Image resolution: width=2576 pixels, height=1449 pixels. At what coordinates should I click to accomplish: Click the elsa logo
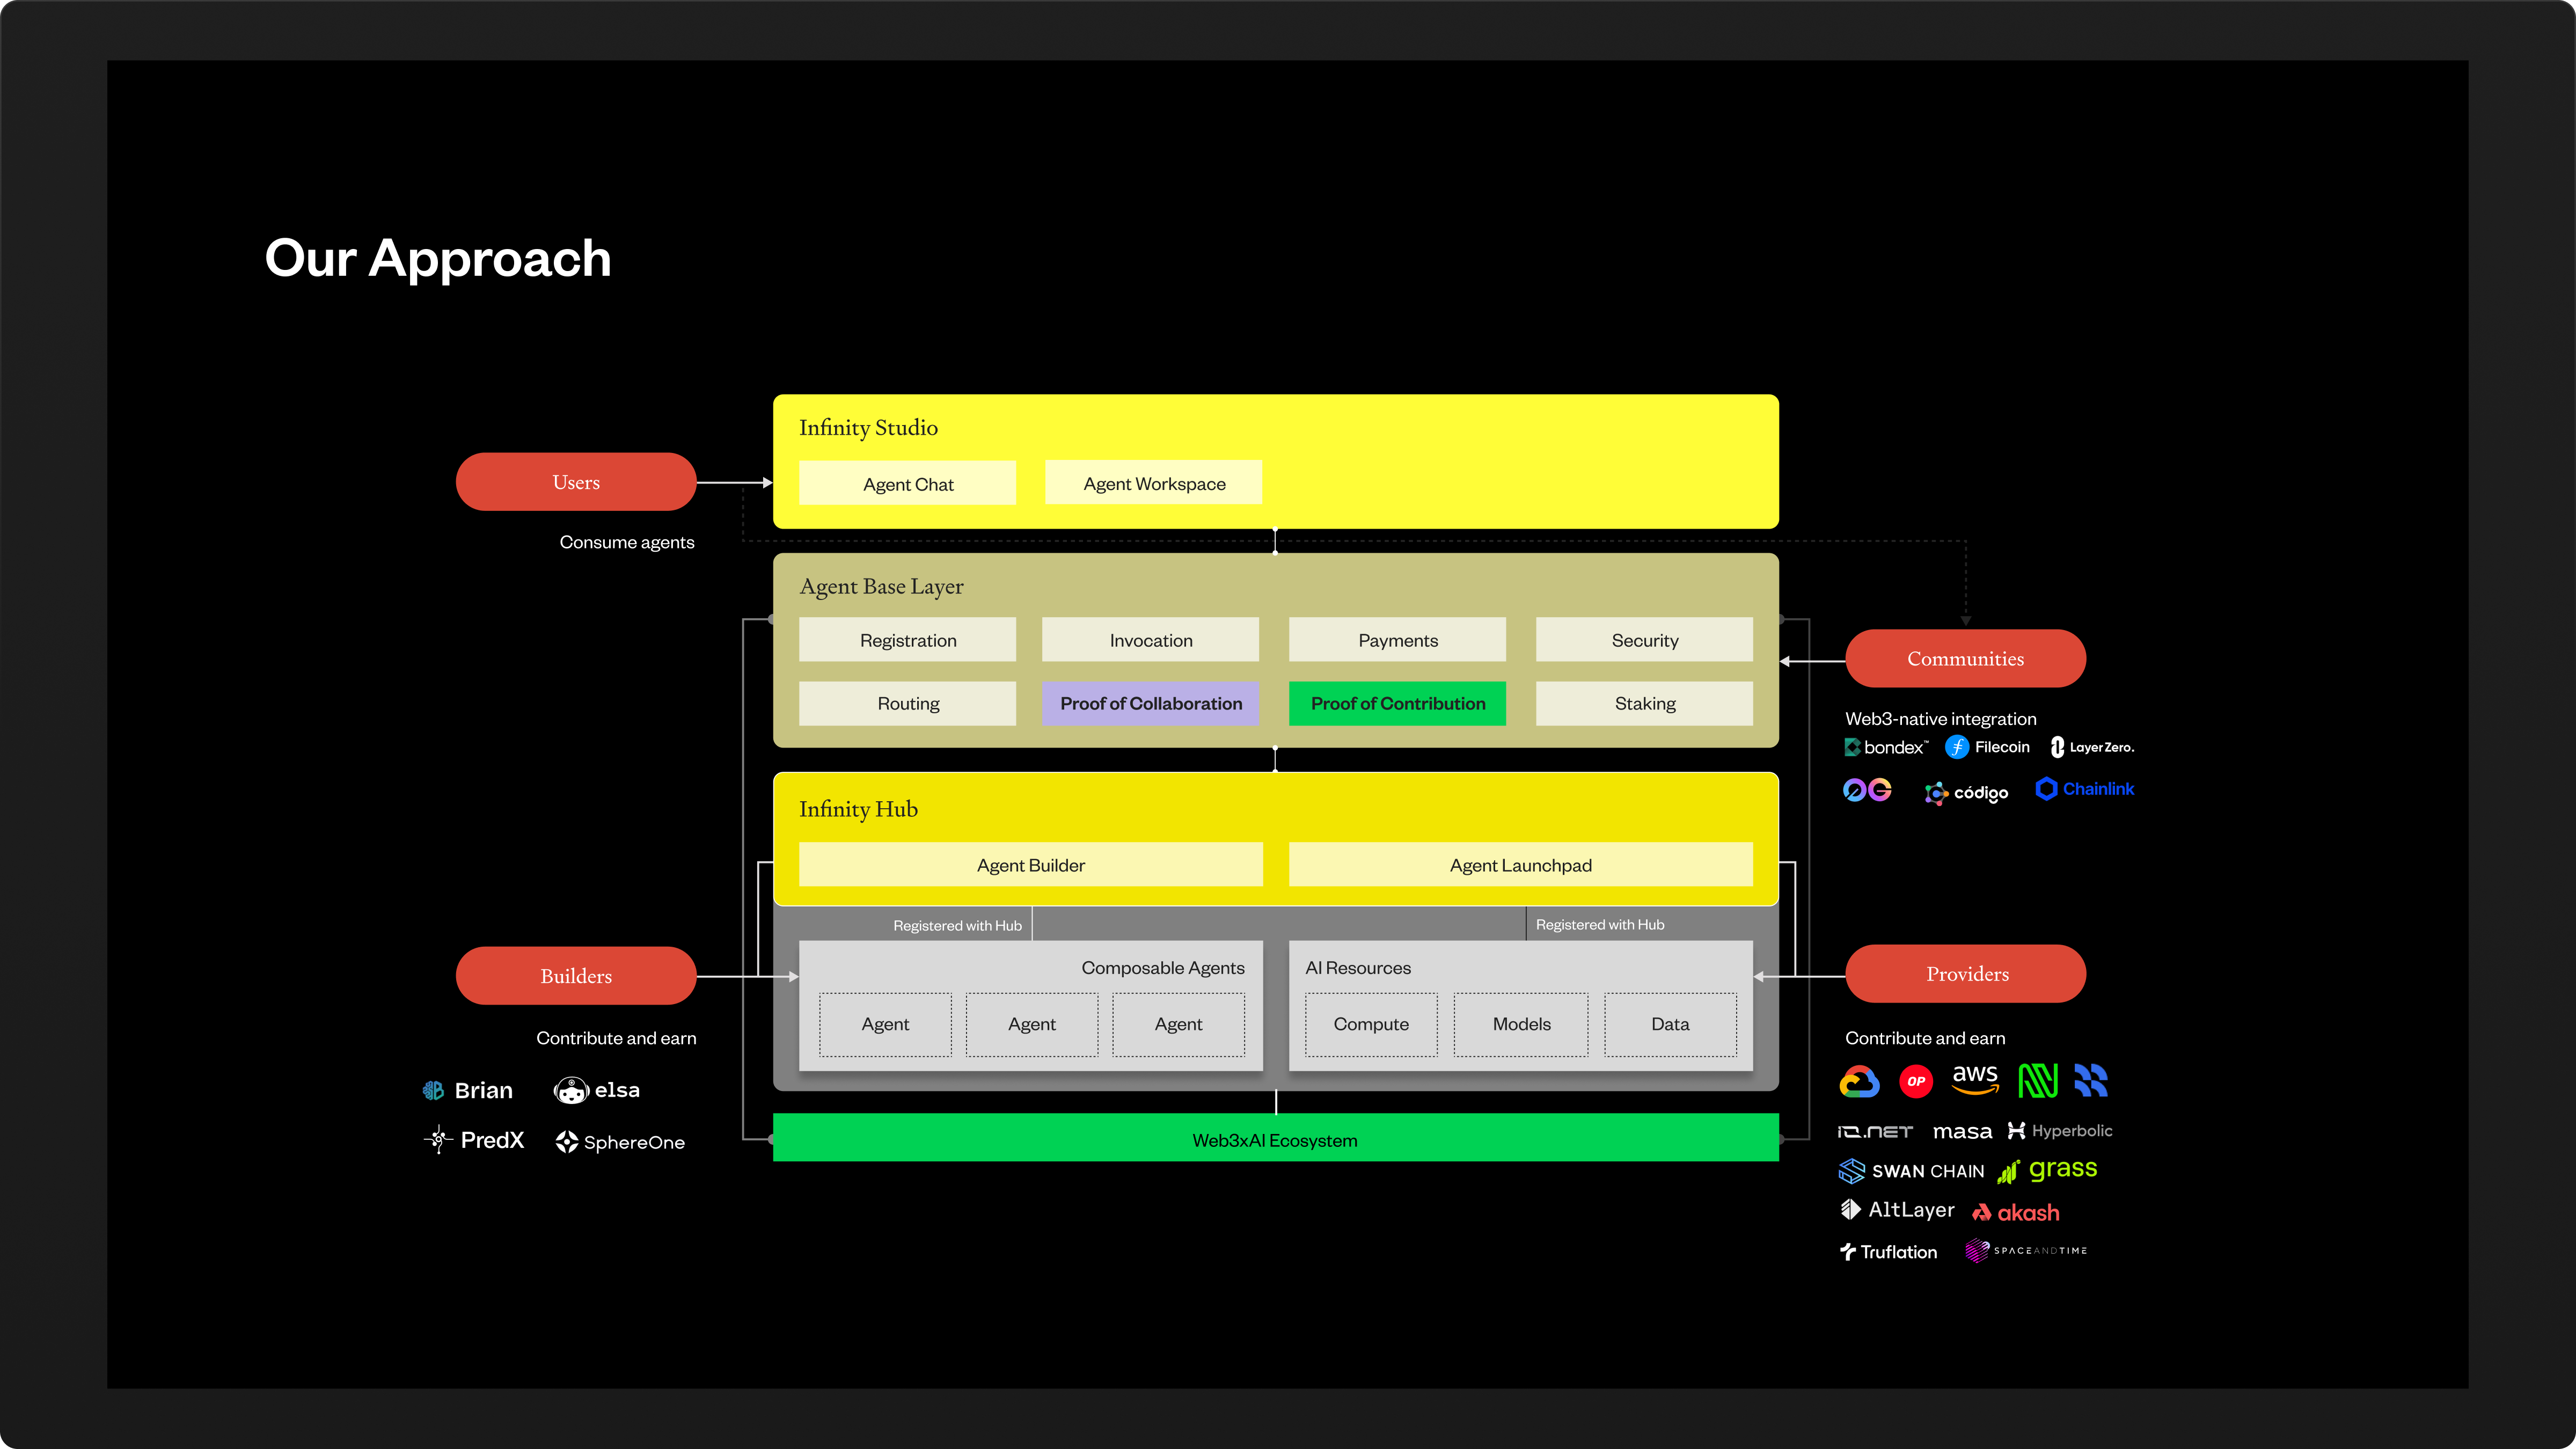(597, 1090)
